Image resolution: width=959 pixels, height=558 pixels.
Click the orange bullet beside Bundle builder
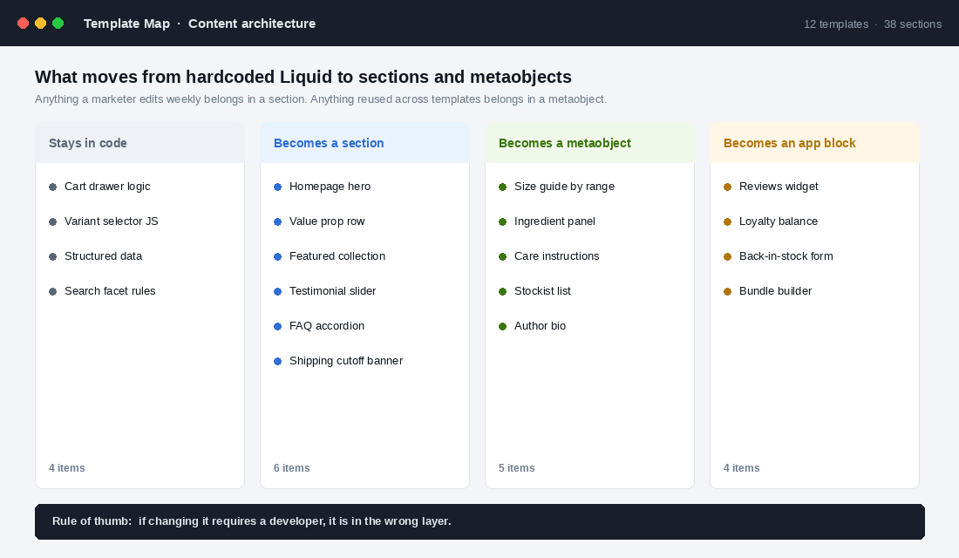728,292
